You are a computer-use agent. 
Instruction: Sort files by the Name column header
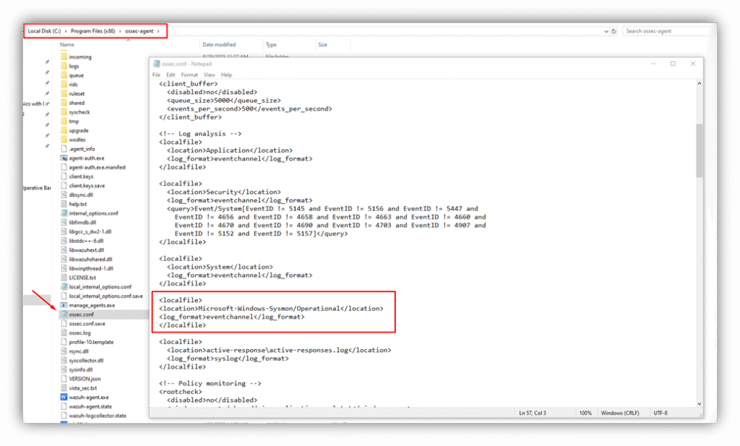(67, 45)
